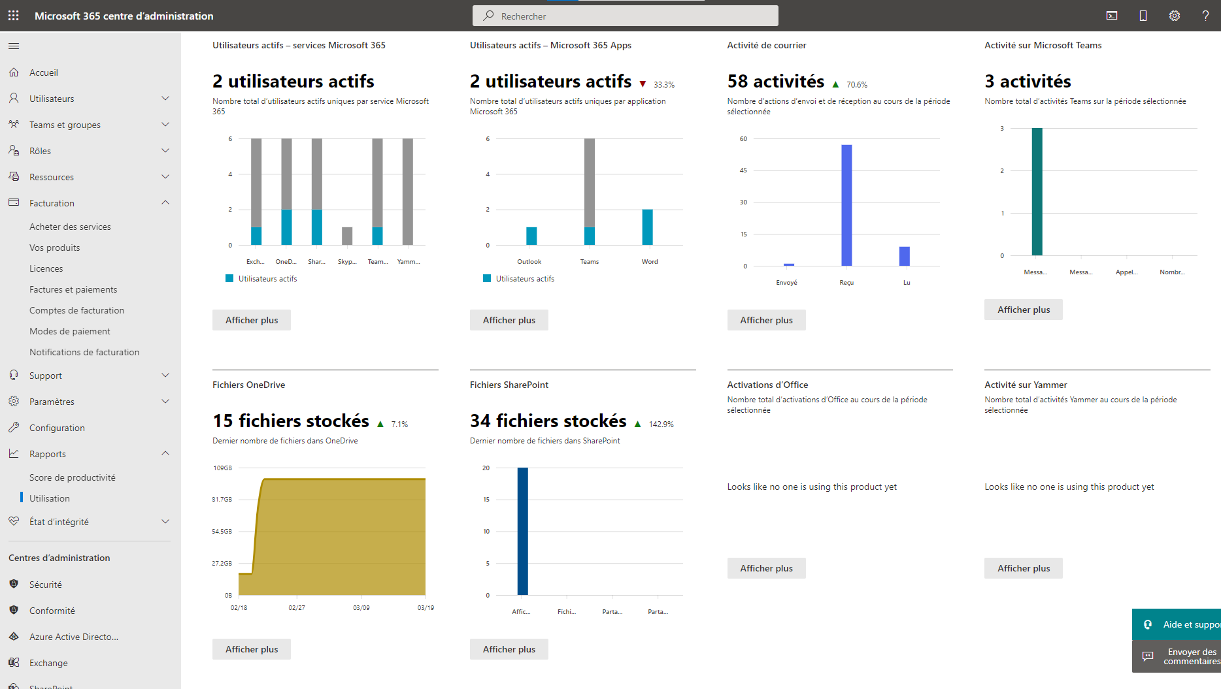Click the État d'intégrité heart icon

tap(14, 522)
